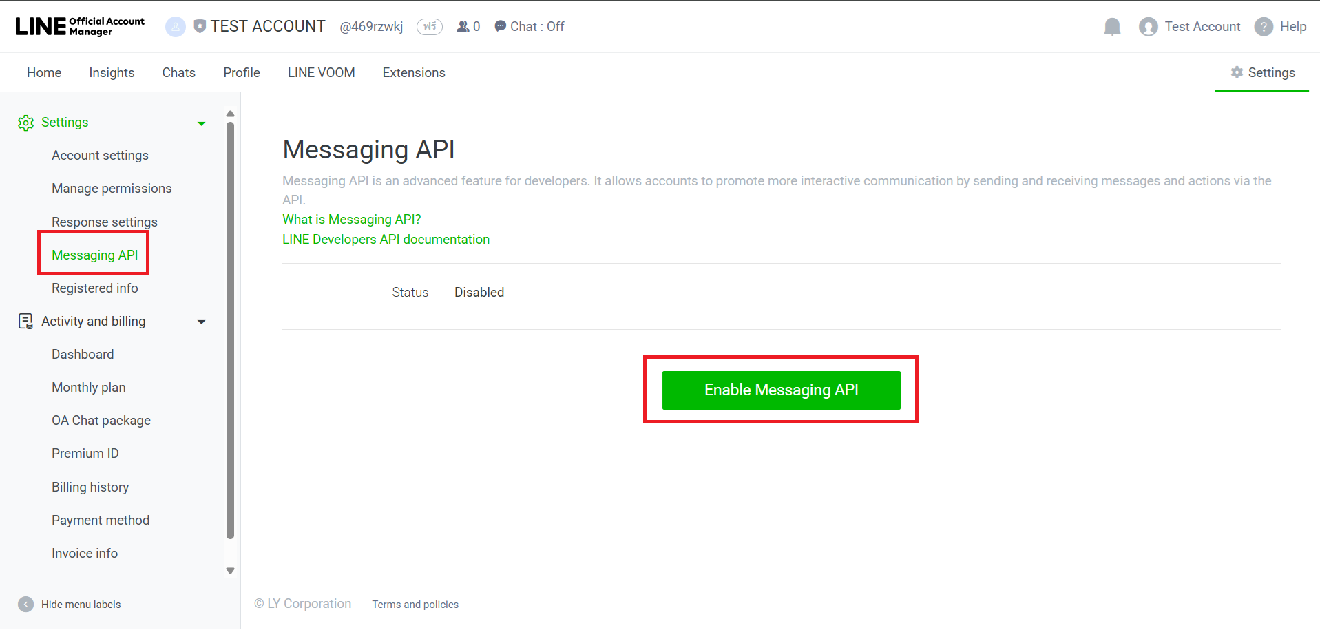The width and height of the screenshot is (1320, 630).
Task: Click the LY Corporation copyright text
Action: pyautogui.click(x=303, y=604)
